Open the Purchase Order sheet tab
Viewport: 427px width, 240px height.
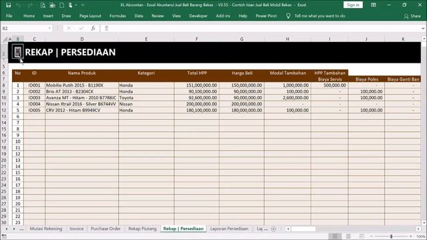[105, 229]
